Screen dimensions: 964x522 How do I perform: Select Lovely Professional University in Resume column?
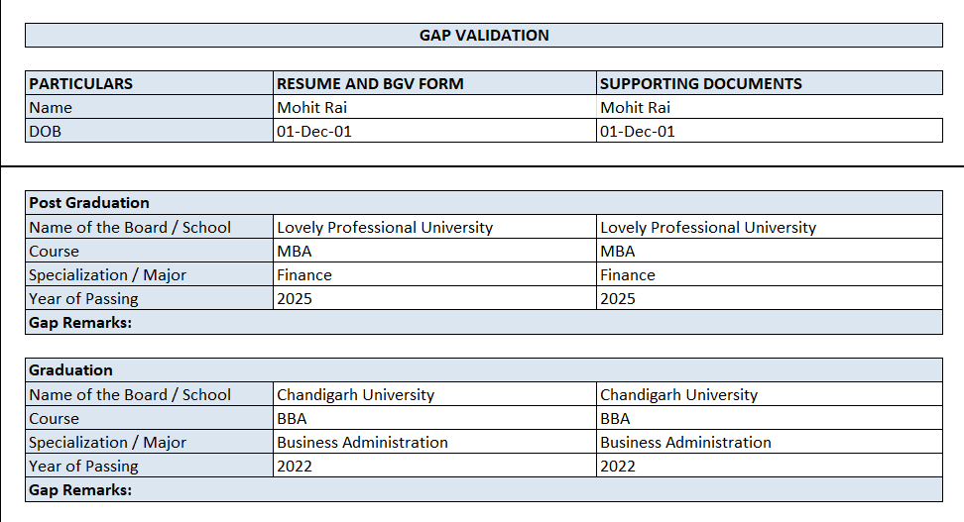[434, 227]
